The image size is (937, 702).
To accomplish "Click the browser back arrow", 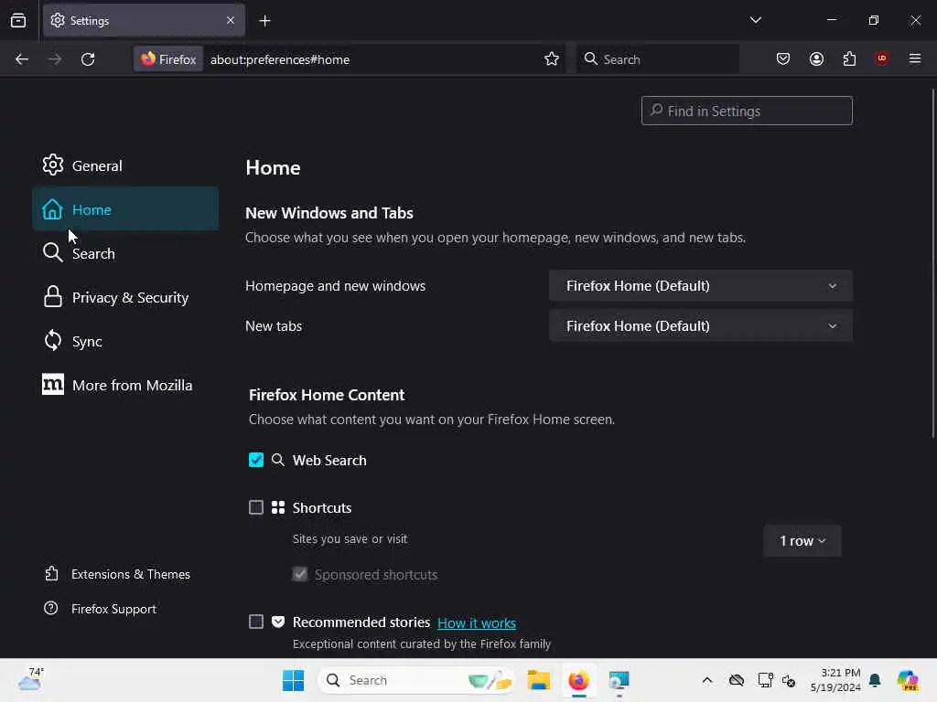I will [x=22, y=59].
